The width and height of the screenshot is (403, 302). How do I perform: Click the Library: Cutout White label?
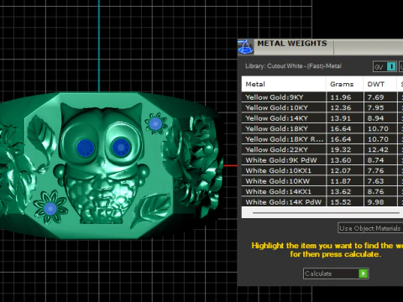pyautogui.click(x=293, y=66)
